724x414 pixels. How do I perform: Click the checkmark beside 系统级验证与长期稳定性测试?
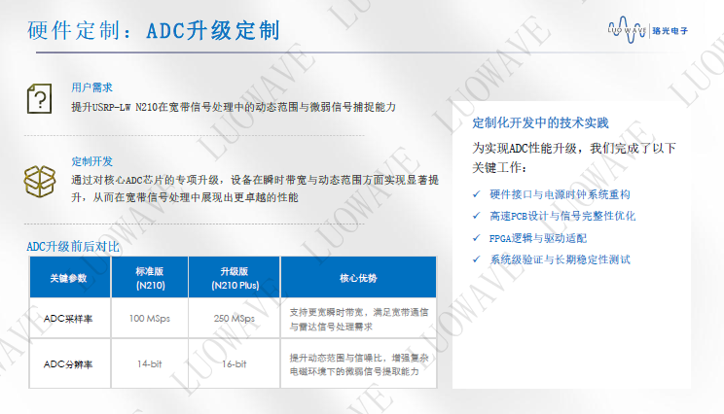[x=476, y=259]
